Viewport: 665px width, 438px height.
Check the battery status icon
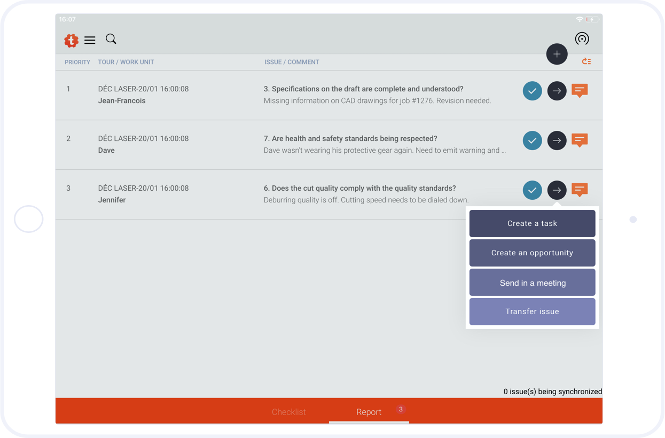(592, 19)
